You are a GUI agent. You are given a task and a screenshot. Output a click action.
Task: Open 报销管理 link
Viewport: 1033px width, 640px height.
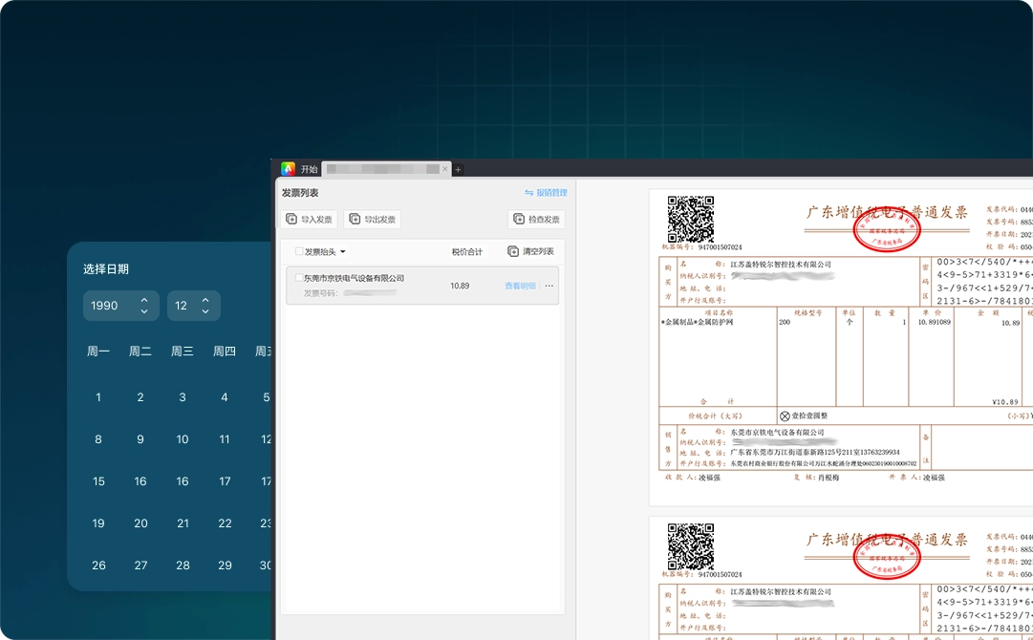(546, 193)
